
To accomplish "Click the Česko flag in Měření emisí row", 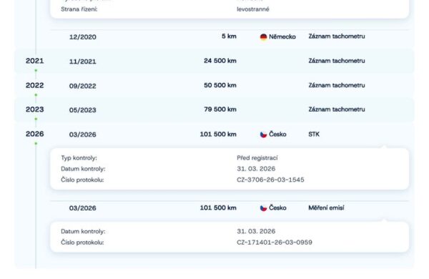I will (x=263, y=208).
